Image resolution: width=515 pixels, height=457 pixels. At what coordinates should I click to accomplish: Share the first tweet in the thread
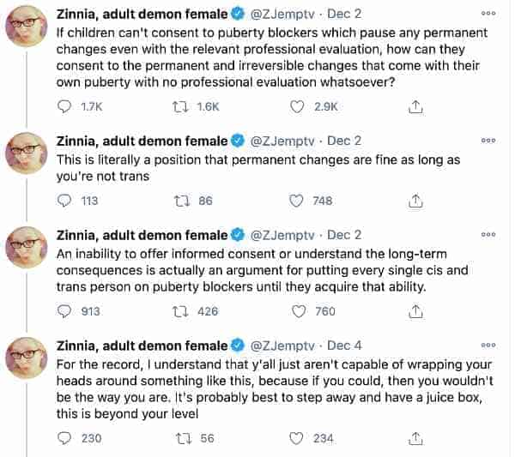point(415,106)
